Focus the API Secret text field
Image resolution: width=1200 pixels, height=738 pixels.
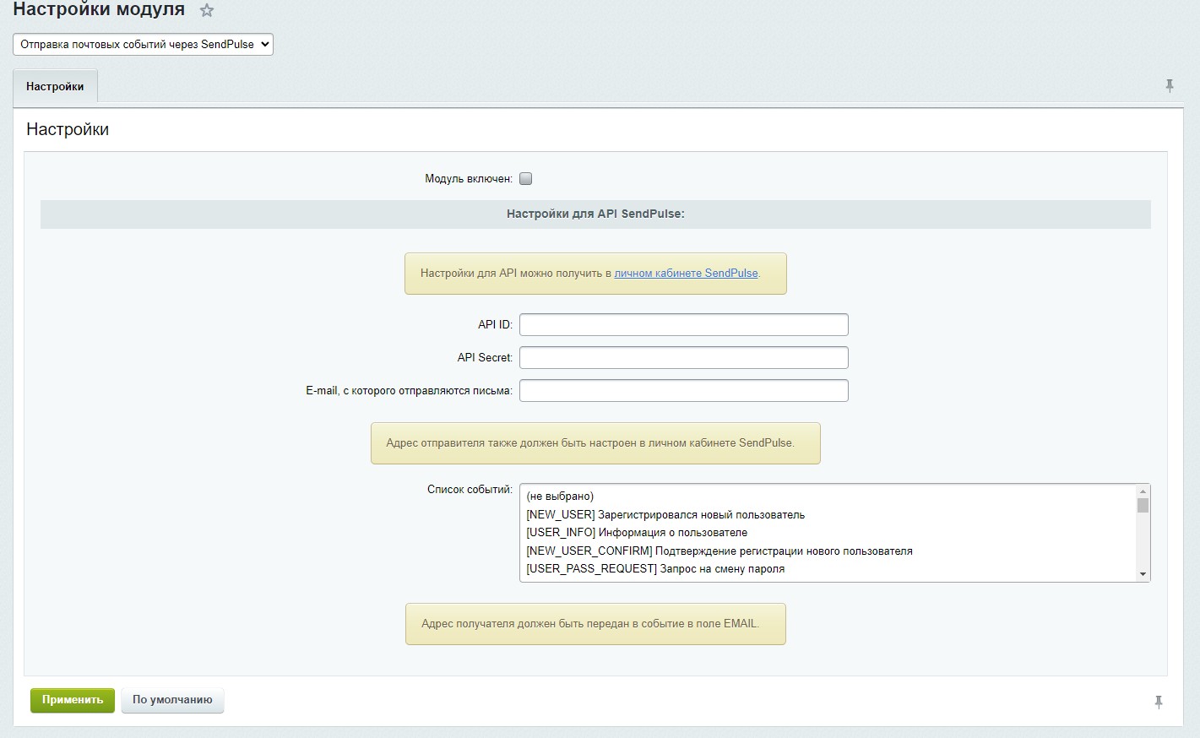tap(683, 358)
